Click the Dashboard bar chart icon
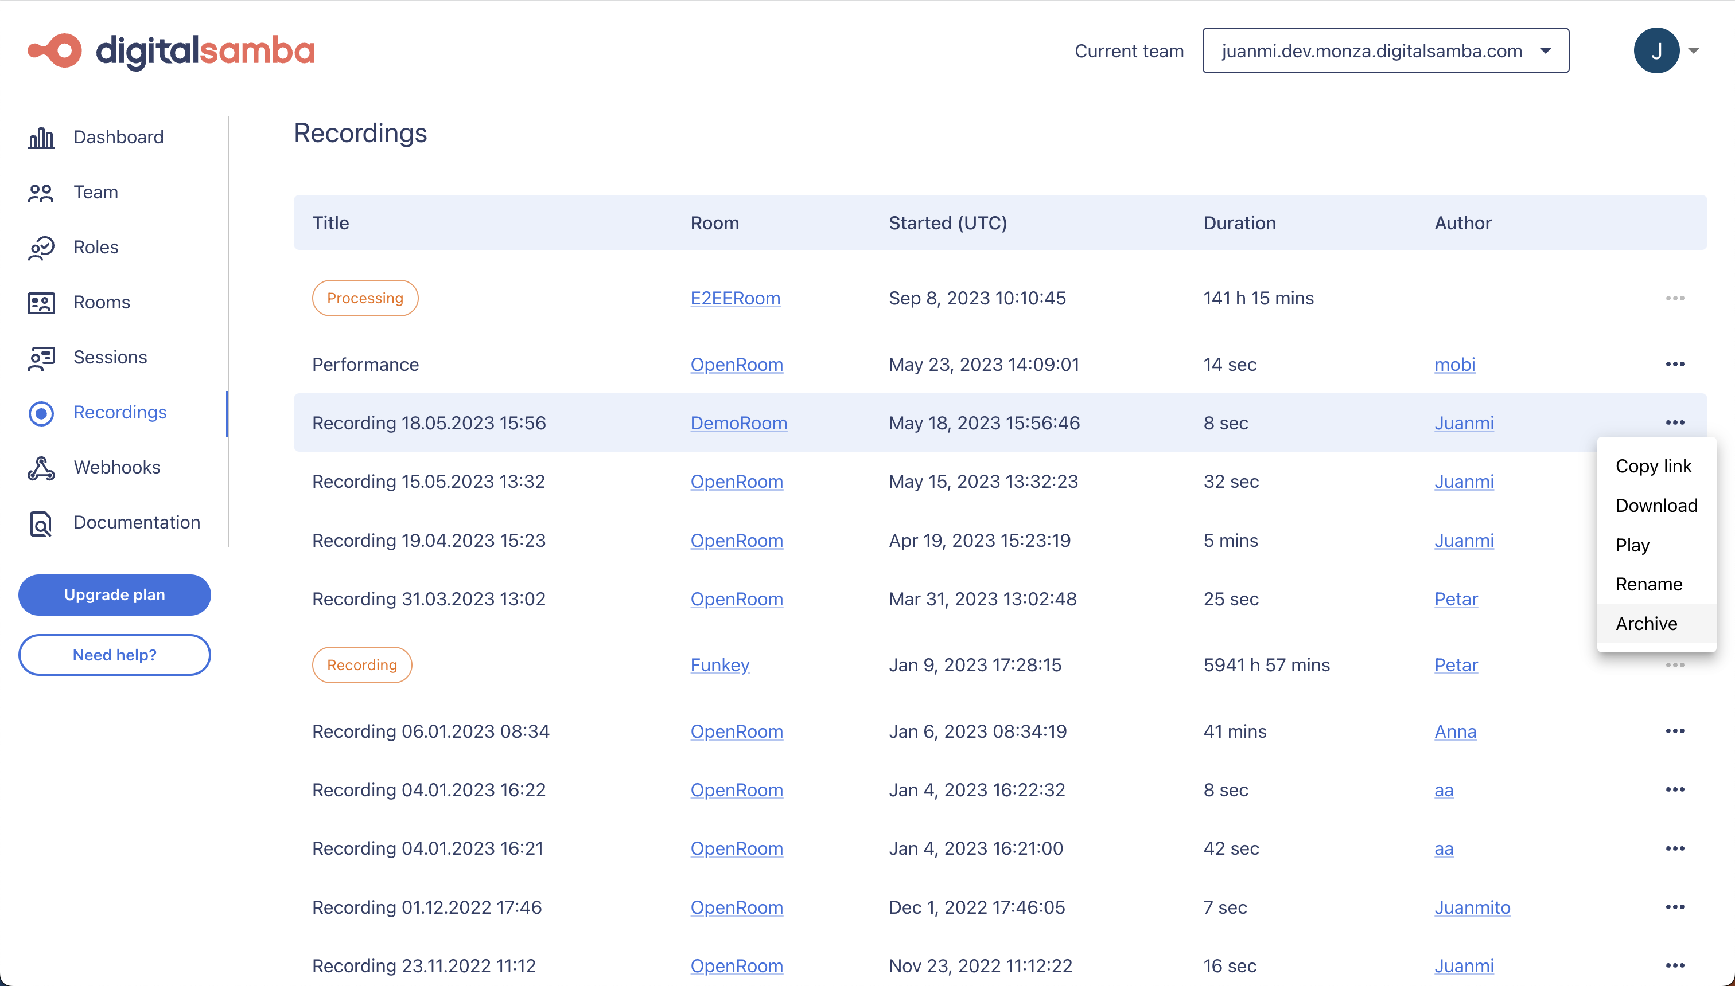 (x=41, y=138)
